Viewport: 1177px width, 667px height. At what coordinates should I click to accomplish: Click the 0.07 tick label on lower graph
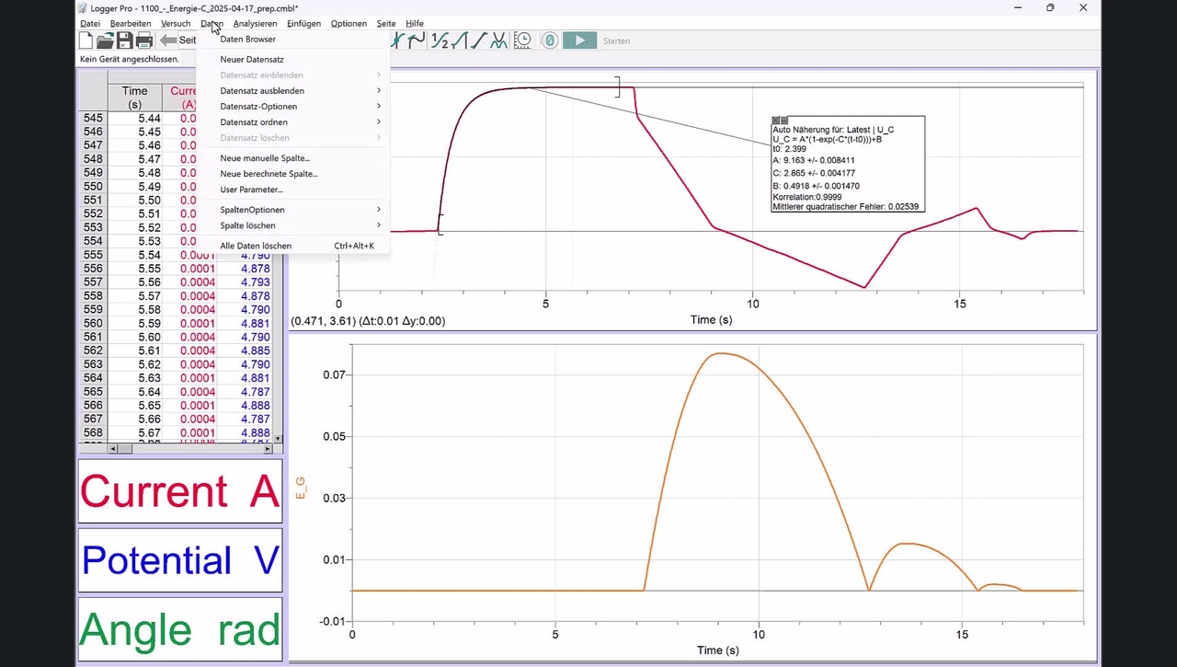(333, 374)
